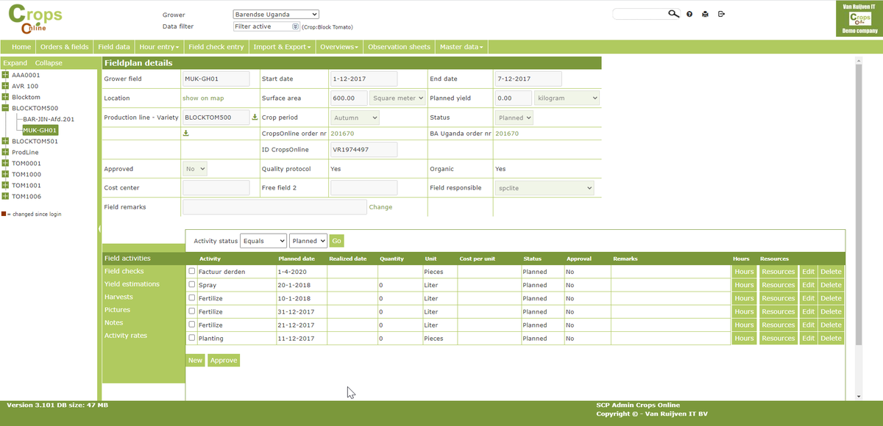This screenshot has width=883, height=426.
Task: Expand the AVR 100 tree node
Action: [6, 86]
